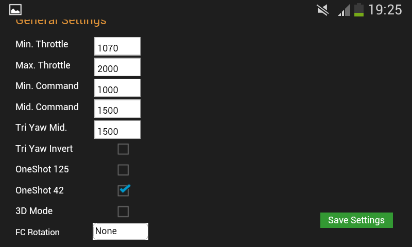Tap the FC Rotation label

(38, 232)
